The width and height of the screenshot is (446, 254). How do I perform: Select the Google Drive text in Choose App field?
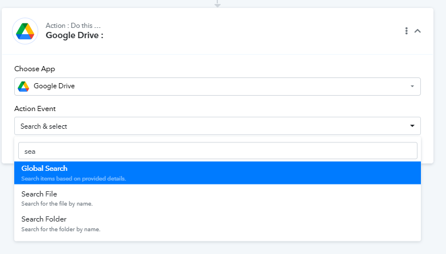click(x=54, y=86)
